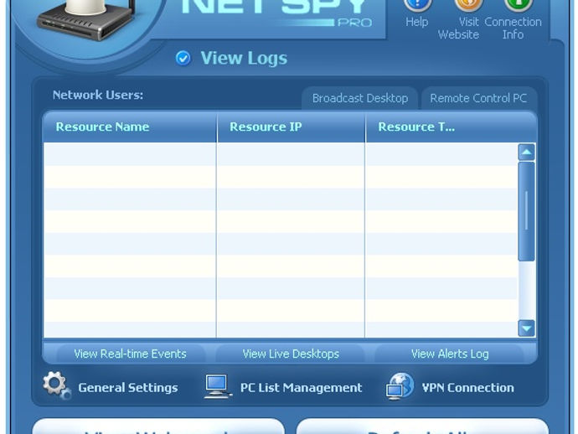
Task: Switch to the Broadcast Desktop tab
Action: pyautogui.click(x=359, y=99)
